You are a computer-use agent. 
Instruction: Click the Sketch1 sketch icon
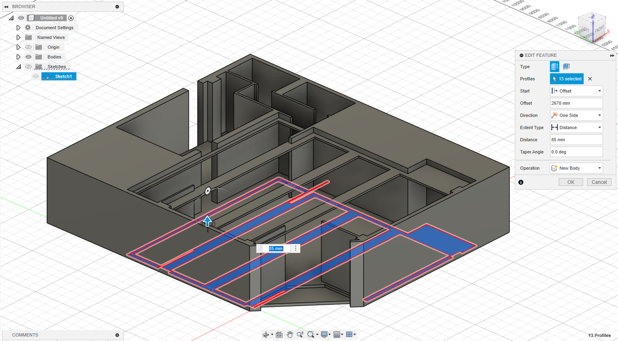(47, 76)
